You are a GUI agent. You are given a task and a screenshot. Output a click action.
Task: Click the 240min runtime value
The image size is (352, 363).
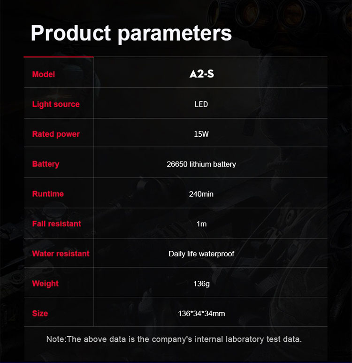(x=201, y=194)
